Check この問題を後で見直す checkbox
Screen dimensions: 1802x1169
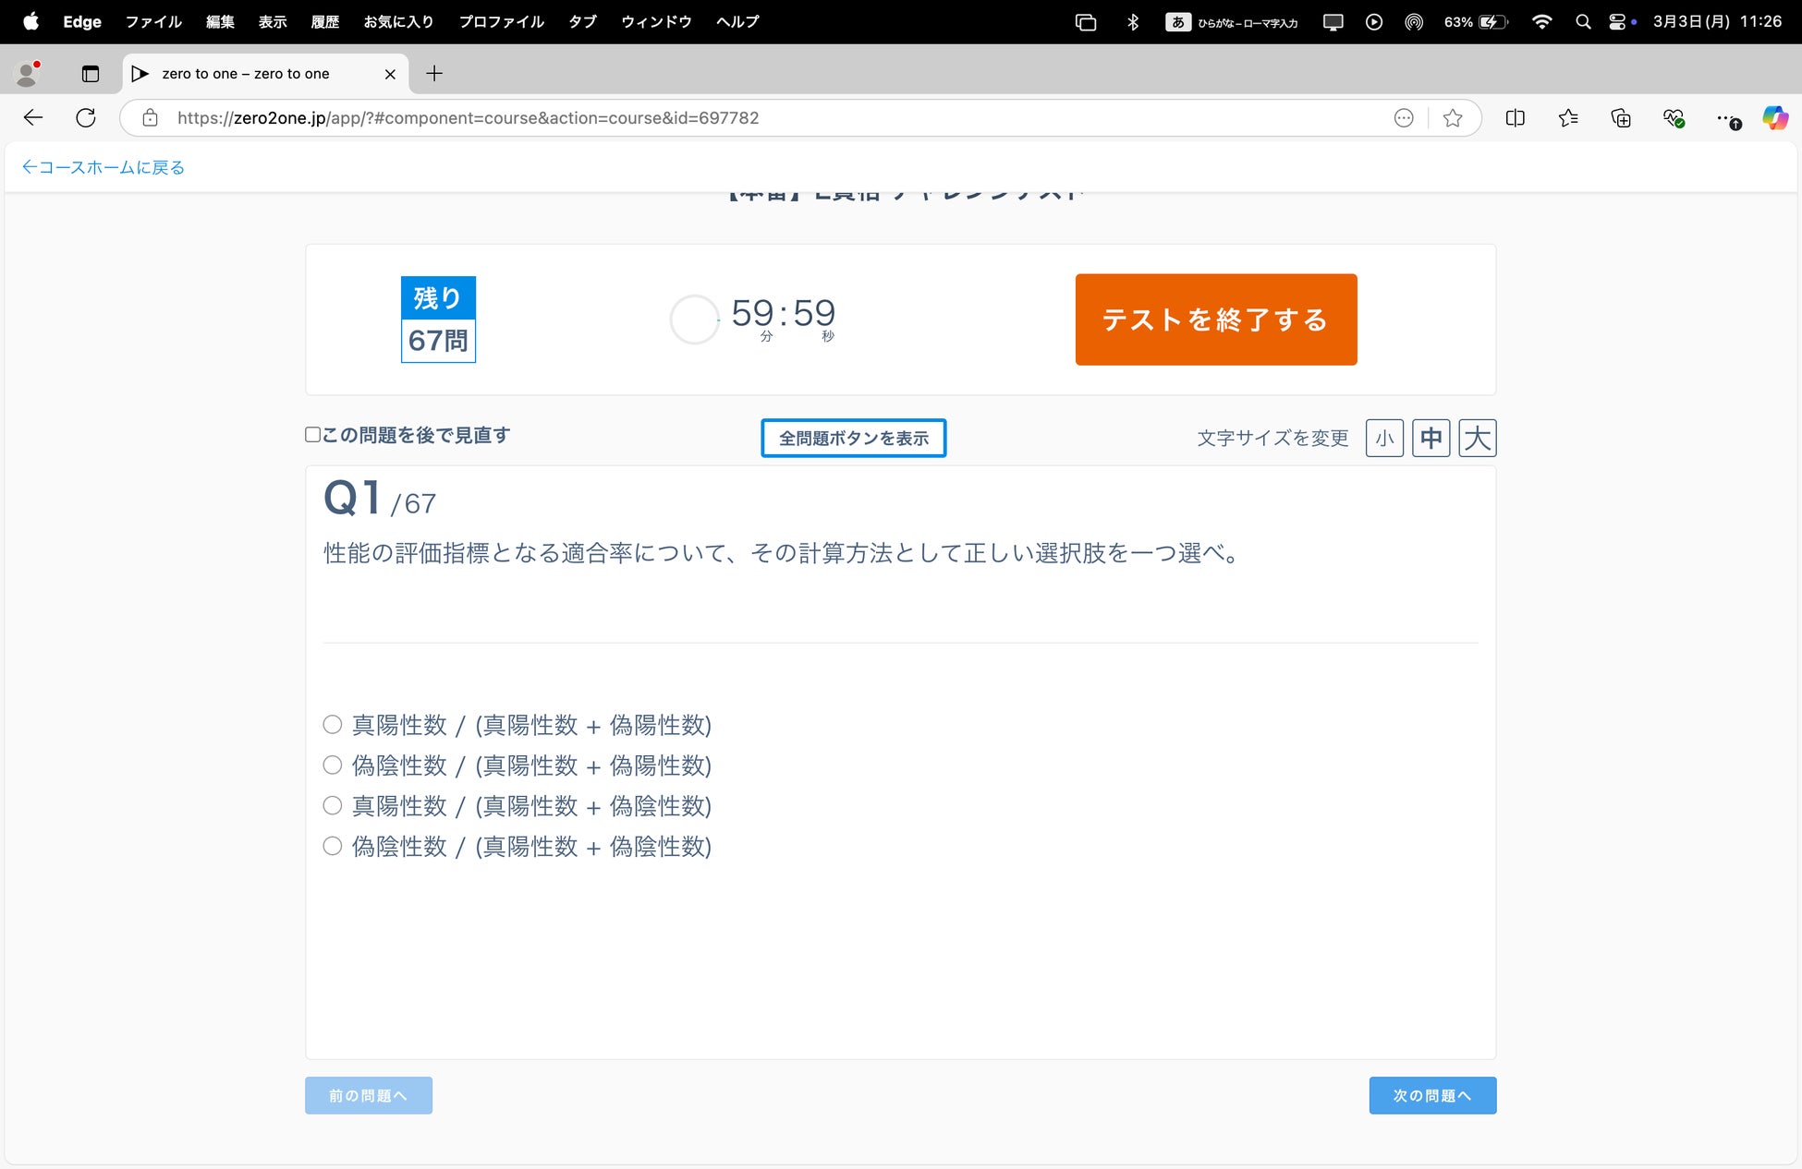point(313,435)
